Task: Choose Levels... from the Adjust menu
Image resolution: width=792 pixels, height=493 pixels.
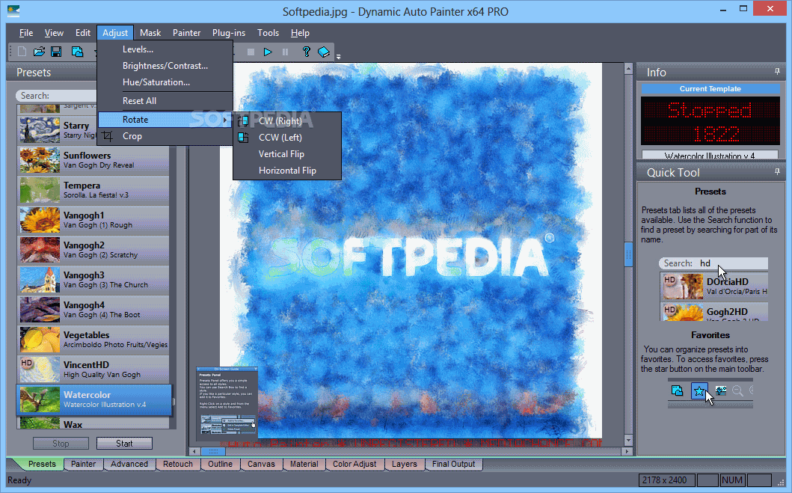Action: click(x=165, y=49)
